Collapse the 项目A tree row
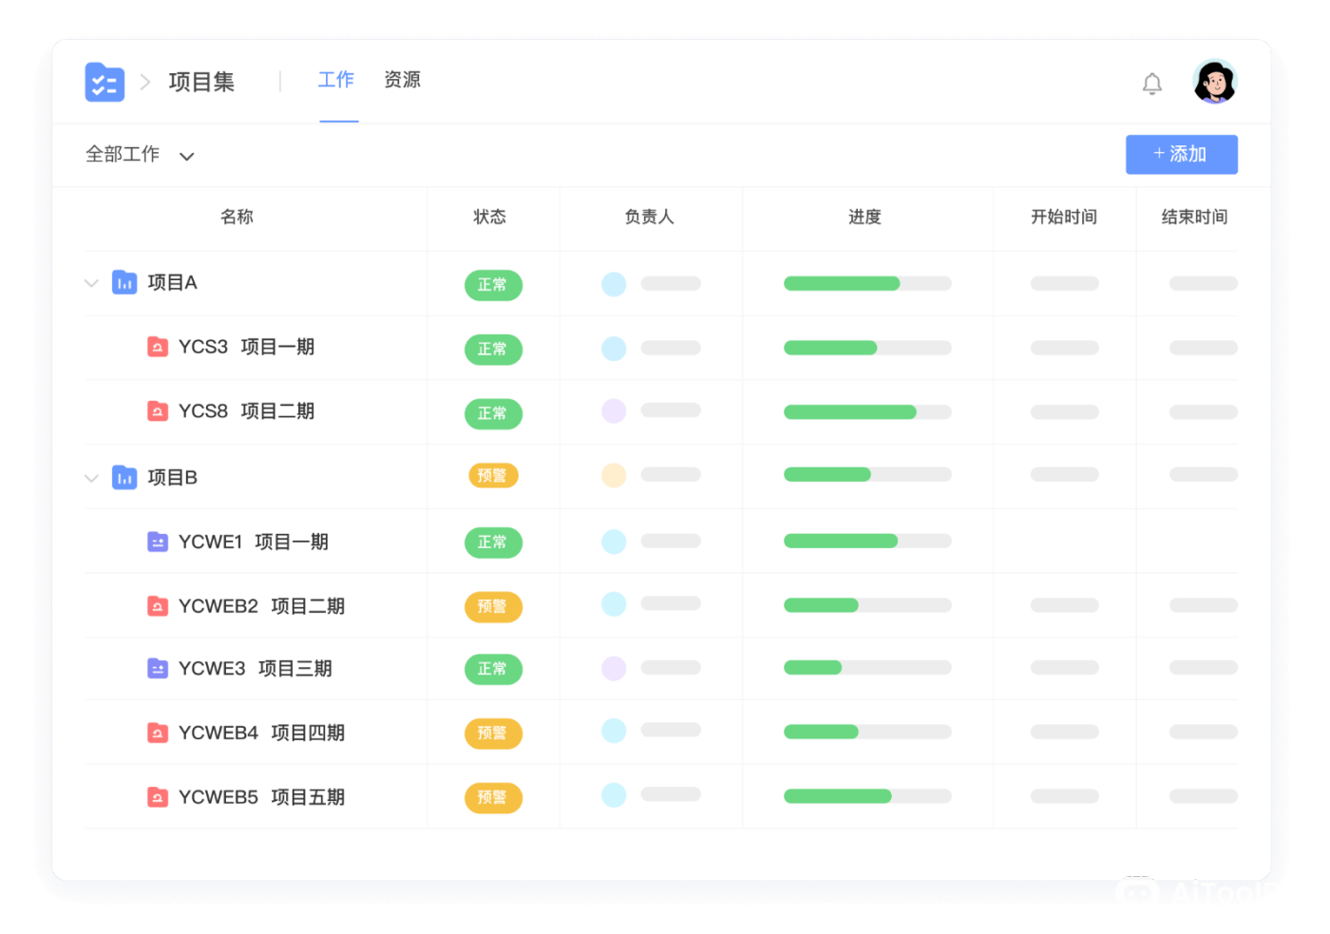The height and width of the screenshot is (934, 1330). click(x=91, y=282)
